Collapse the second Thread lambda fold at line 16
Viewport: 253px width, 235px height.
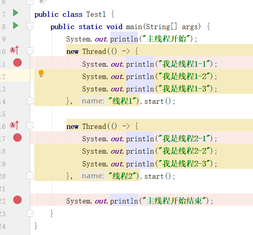[30, 126]
